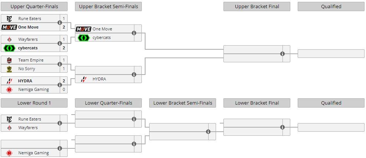Show Lower Bracket Semi-Finals match info

click(208, 132)
